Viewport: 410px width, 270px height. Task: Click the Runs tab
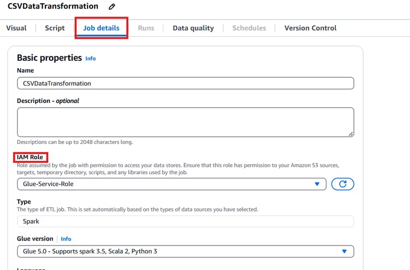pyautogui.click(x=146, y=28)
